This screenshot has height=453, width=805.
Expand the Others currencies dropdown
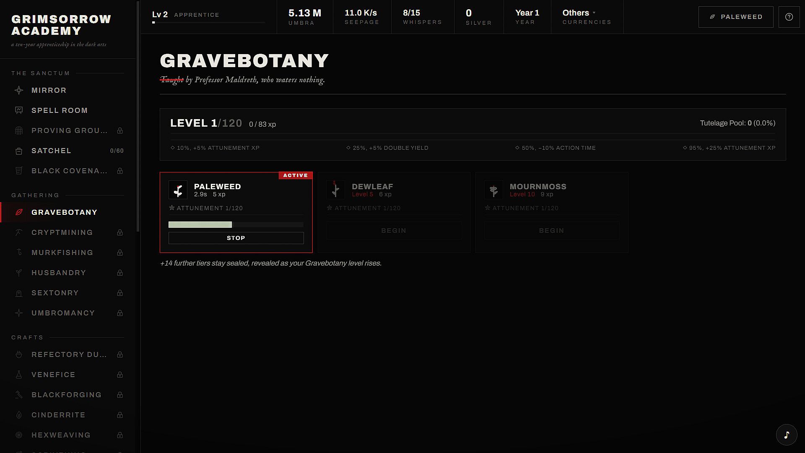tap(587, 17)
